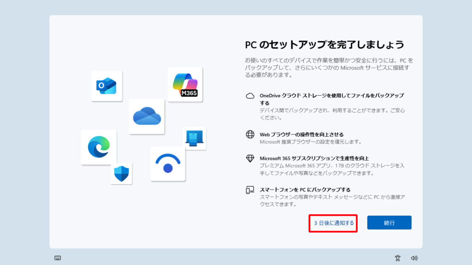
Task: Click the phone-PC icon beside スマートフォン text
Action: (250, 190)
